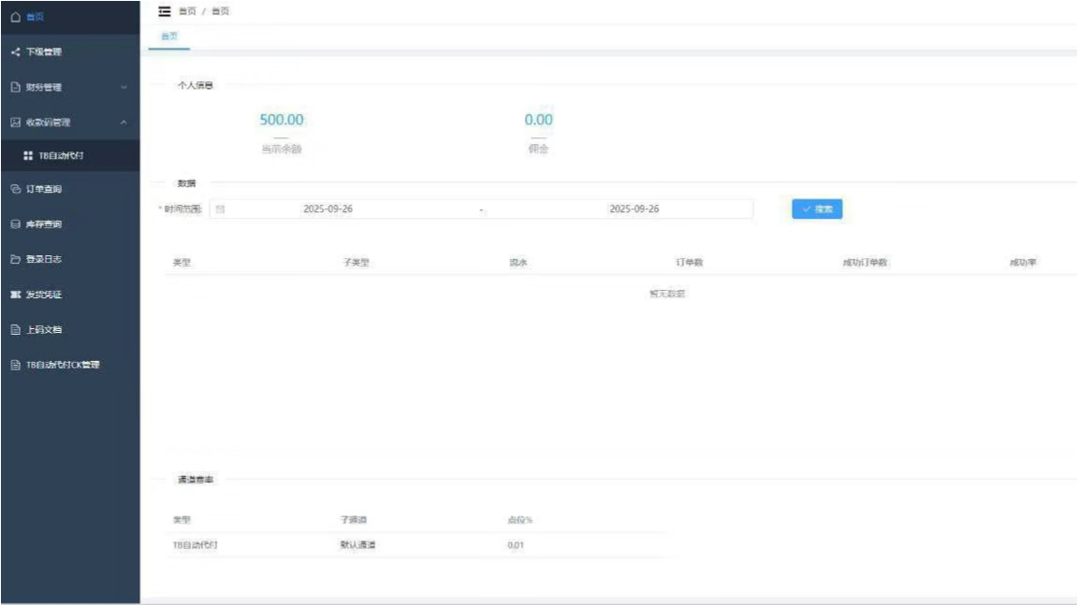Screen dimensions: 1077x605
Task: Click the start date 2025-09-26 field
Action: point(327,209)
